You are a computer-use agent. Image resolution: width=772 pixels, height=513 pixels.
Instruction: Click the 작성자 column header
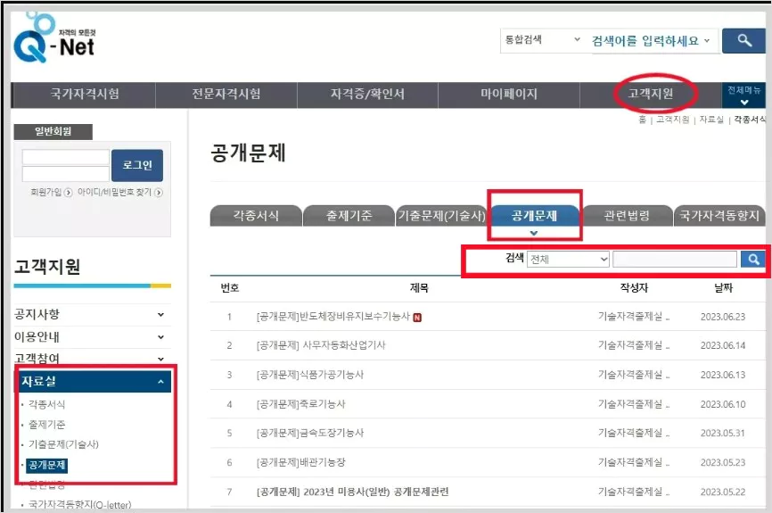click(x=634, y=288)
